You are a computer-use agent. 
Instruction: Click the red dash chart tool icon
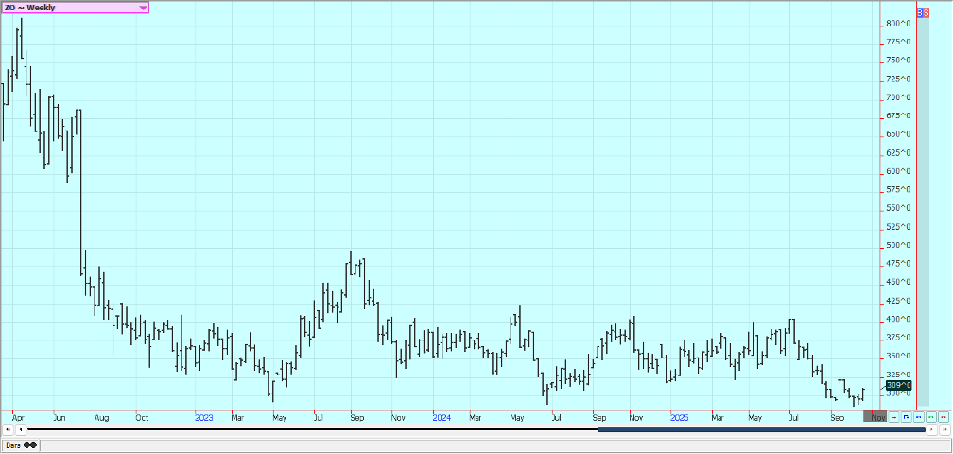[943, 416]
